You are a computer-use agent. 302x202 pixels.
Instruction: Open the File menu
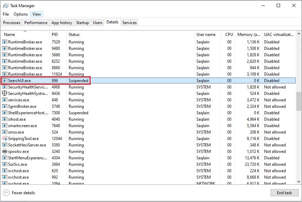click(x=6, y=14)
